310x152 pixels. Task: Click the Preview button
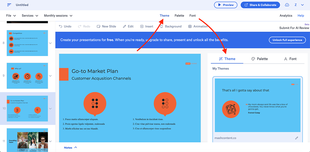click(226, 5)
